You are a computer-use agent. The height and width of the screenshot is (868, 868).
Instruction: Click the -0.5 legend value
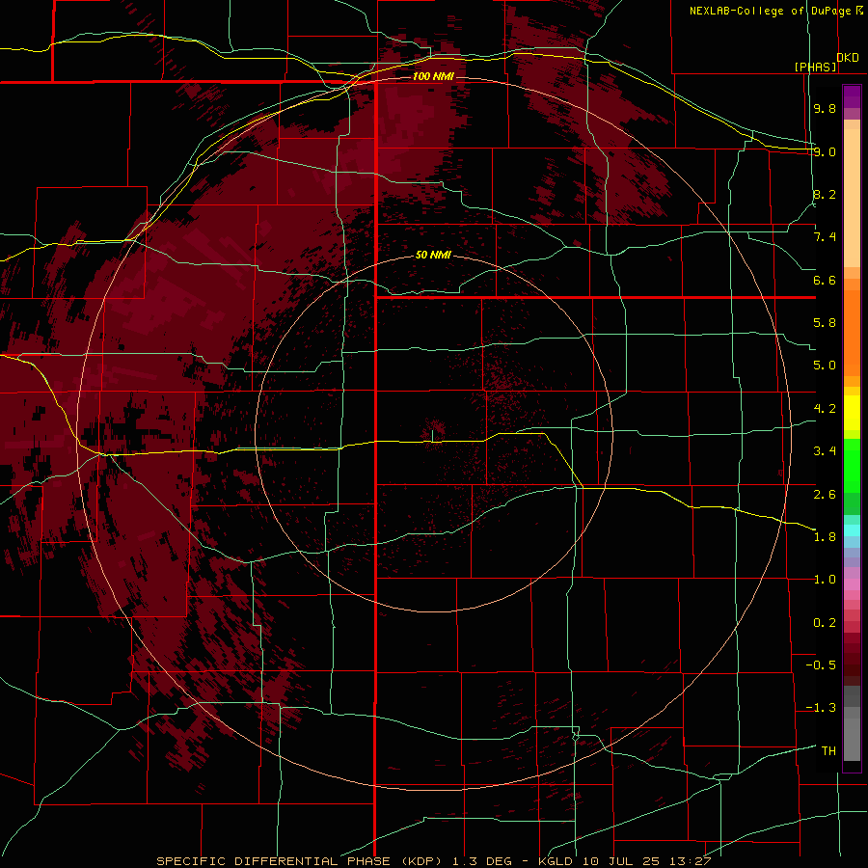[x=821, y=665]
